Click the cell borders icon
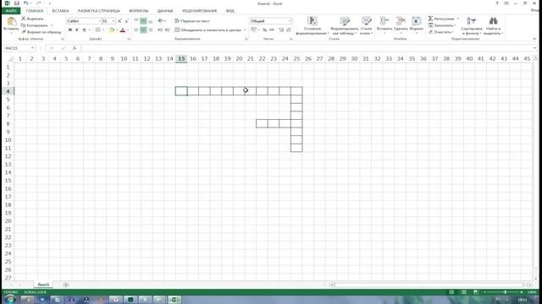The width and height of the screenshot is (542, 304). pos(98,30)
